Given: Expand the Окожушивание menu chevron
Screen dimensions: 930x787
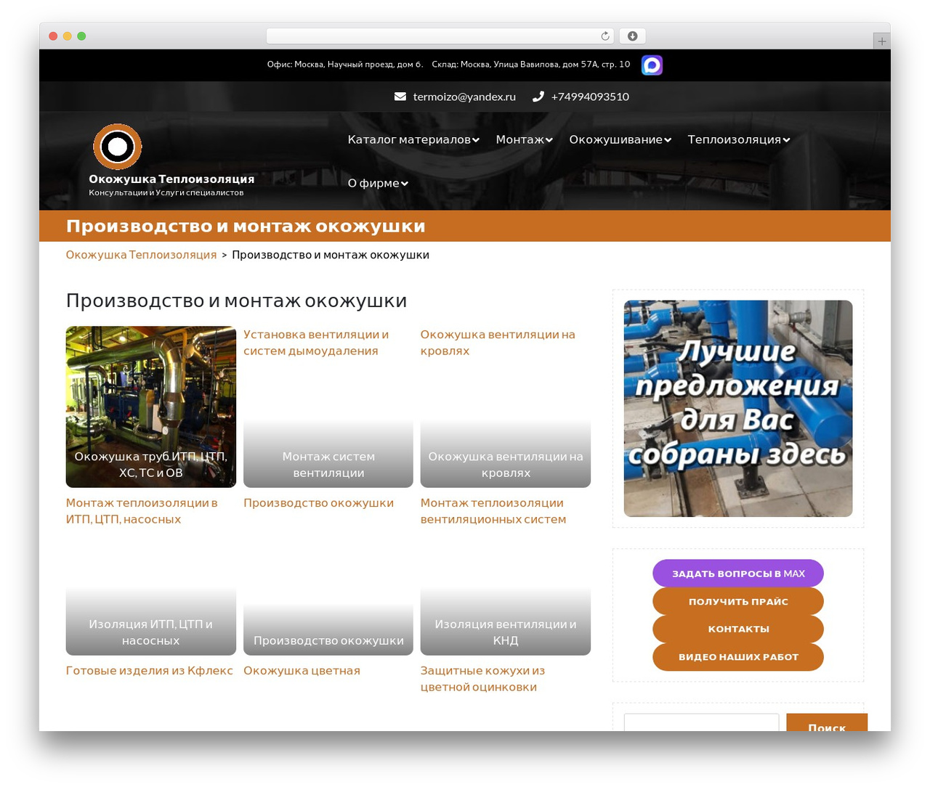Looking at the screenshot, I should point(668,140).
